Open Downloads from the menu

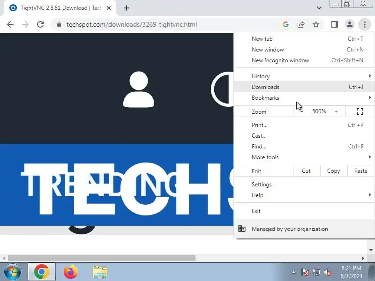[x=304, y=87]
